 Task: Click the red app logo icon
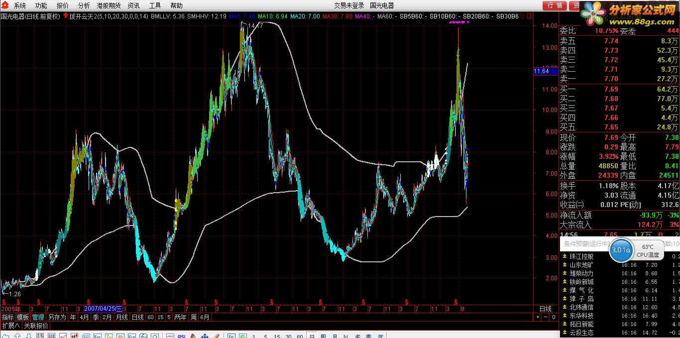4,5
